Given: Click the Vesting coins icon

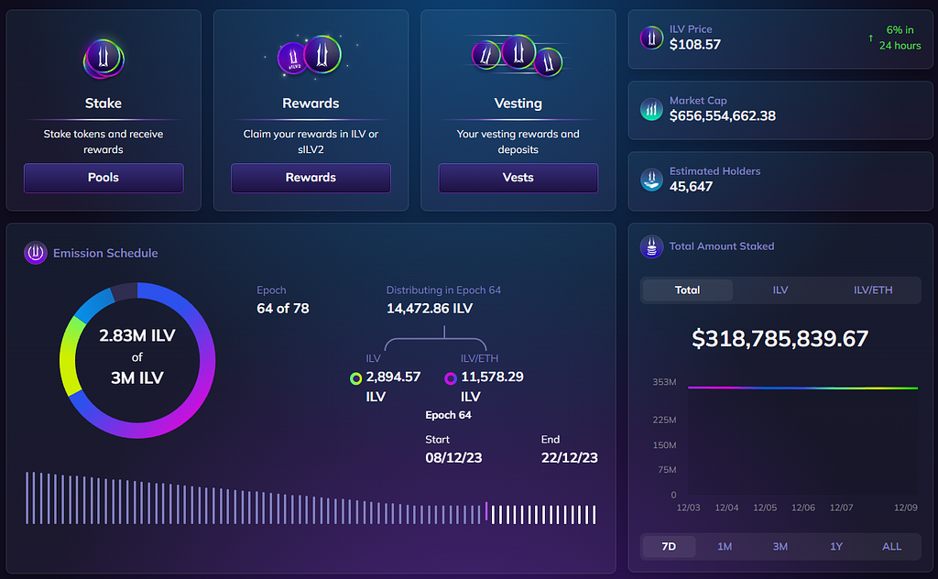Looking at the screenshot, I should click(518, 56).
